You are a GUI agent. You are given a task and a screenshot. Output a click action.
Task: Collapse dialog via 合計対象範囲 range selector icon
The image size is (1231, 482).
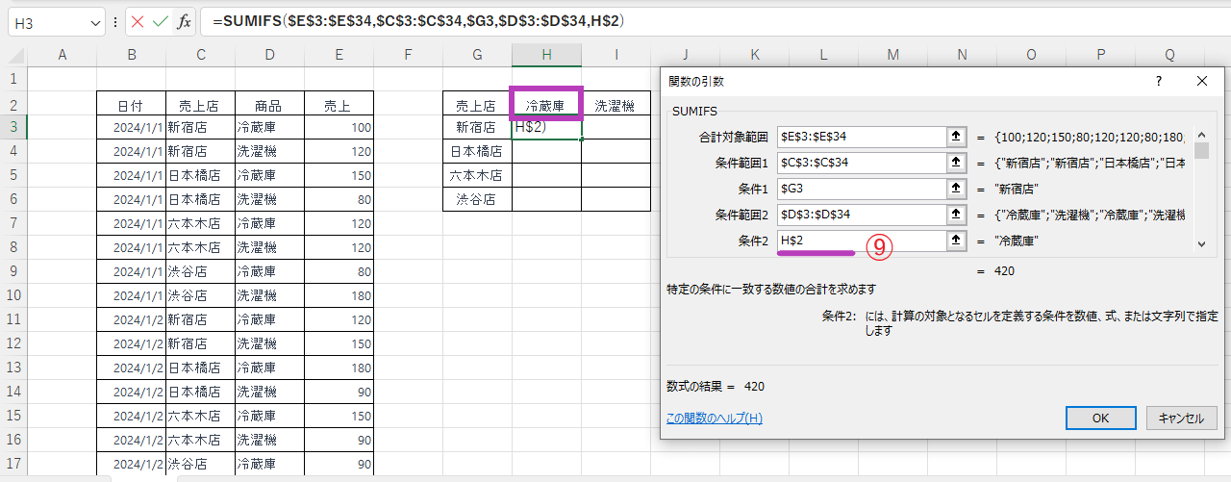pyautogui.click(x=956, y=137)
